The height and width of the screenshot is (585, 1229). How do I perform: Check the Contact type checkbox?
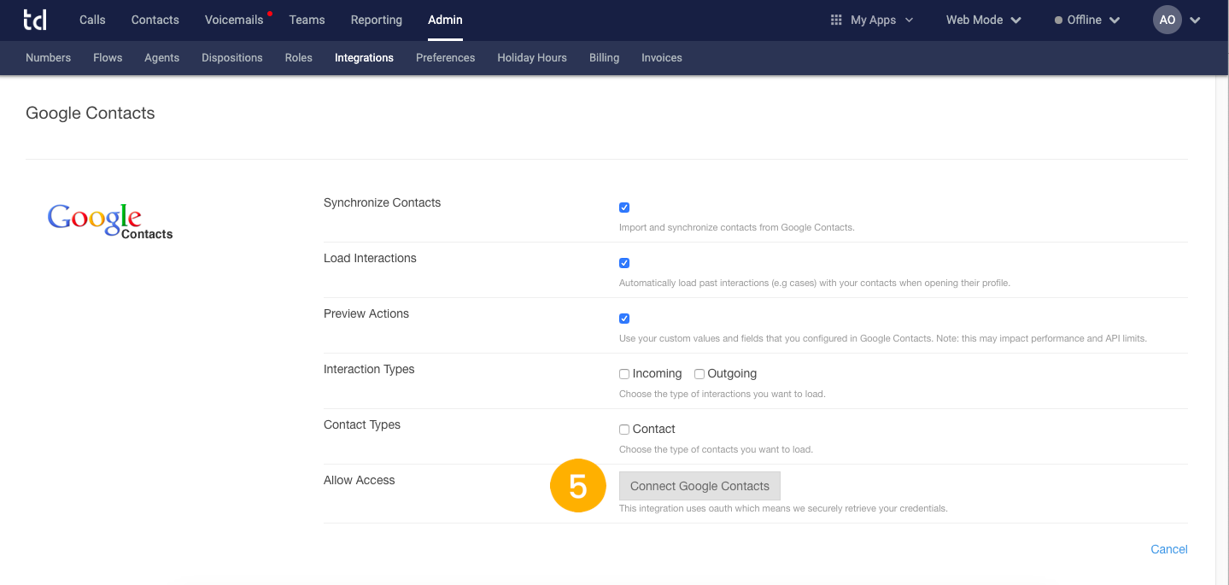624,430
